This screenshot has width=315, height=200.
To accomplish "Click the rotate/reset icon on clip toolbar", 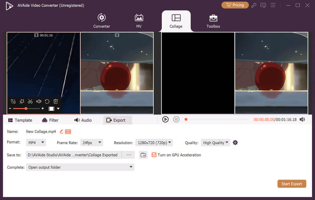I will pyautogui.click(x=47, y=101).
